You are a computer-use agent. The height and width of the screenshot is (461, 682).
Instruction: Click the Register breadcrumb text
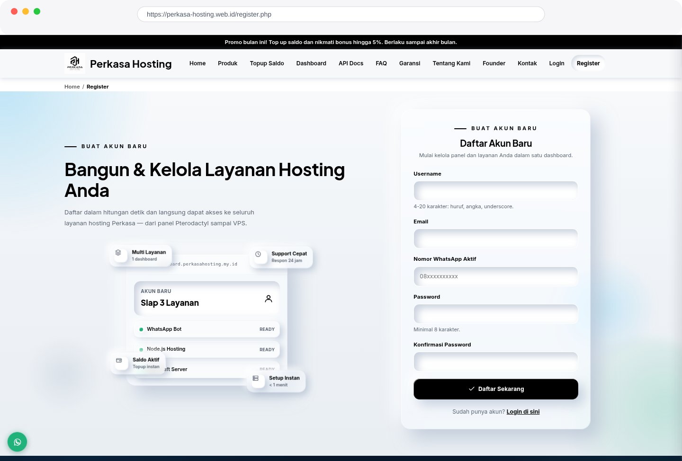(x=98, y=87)
